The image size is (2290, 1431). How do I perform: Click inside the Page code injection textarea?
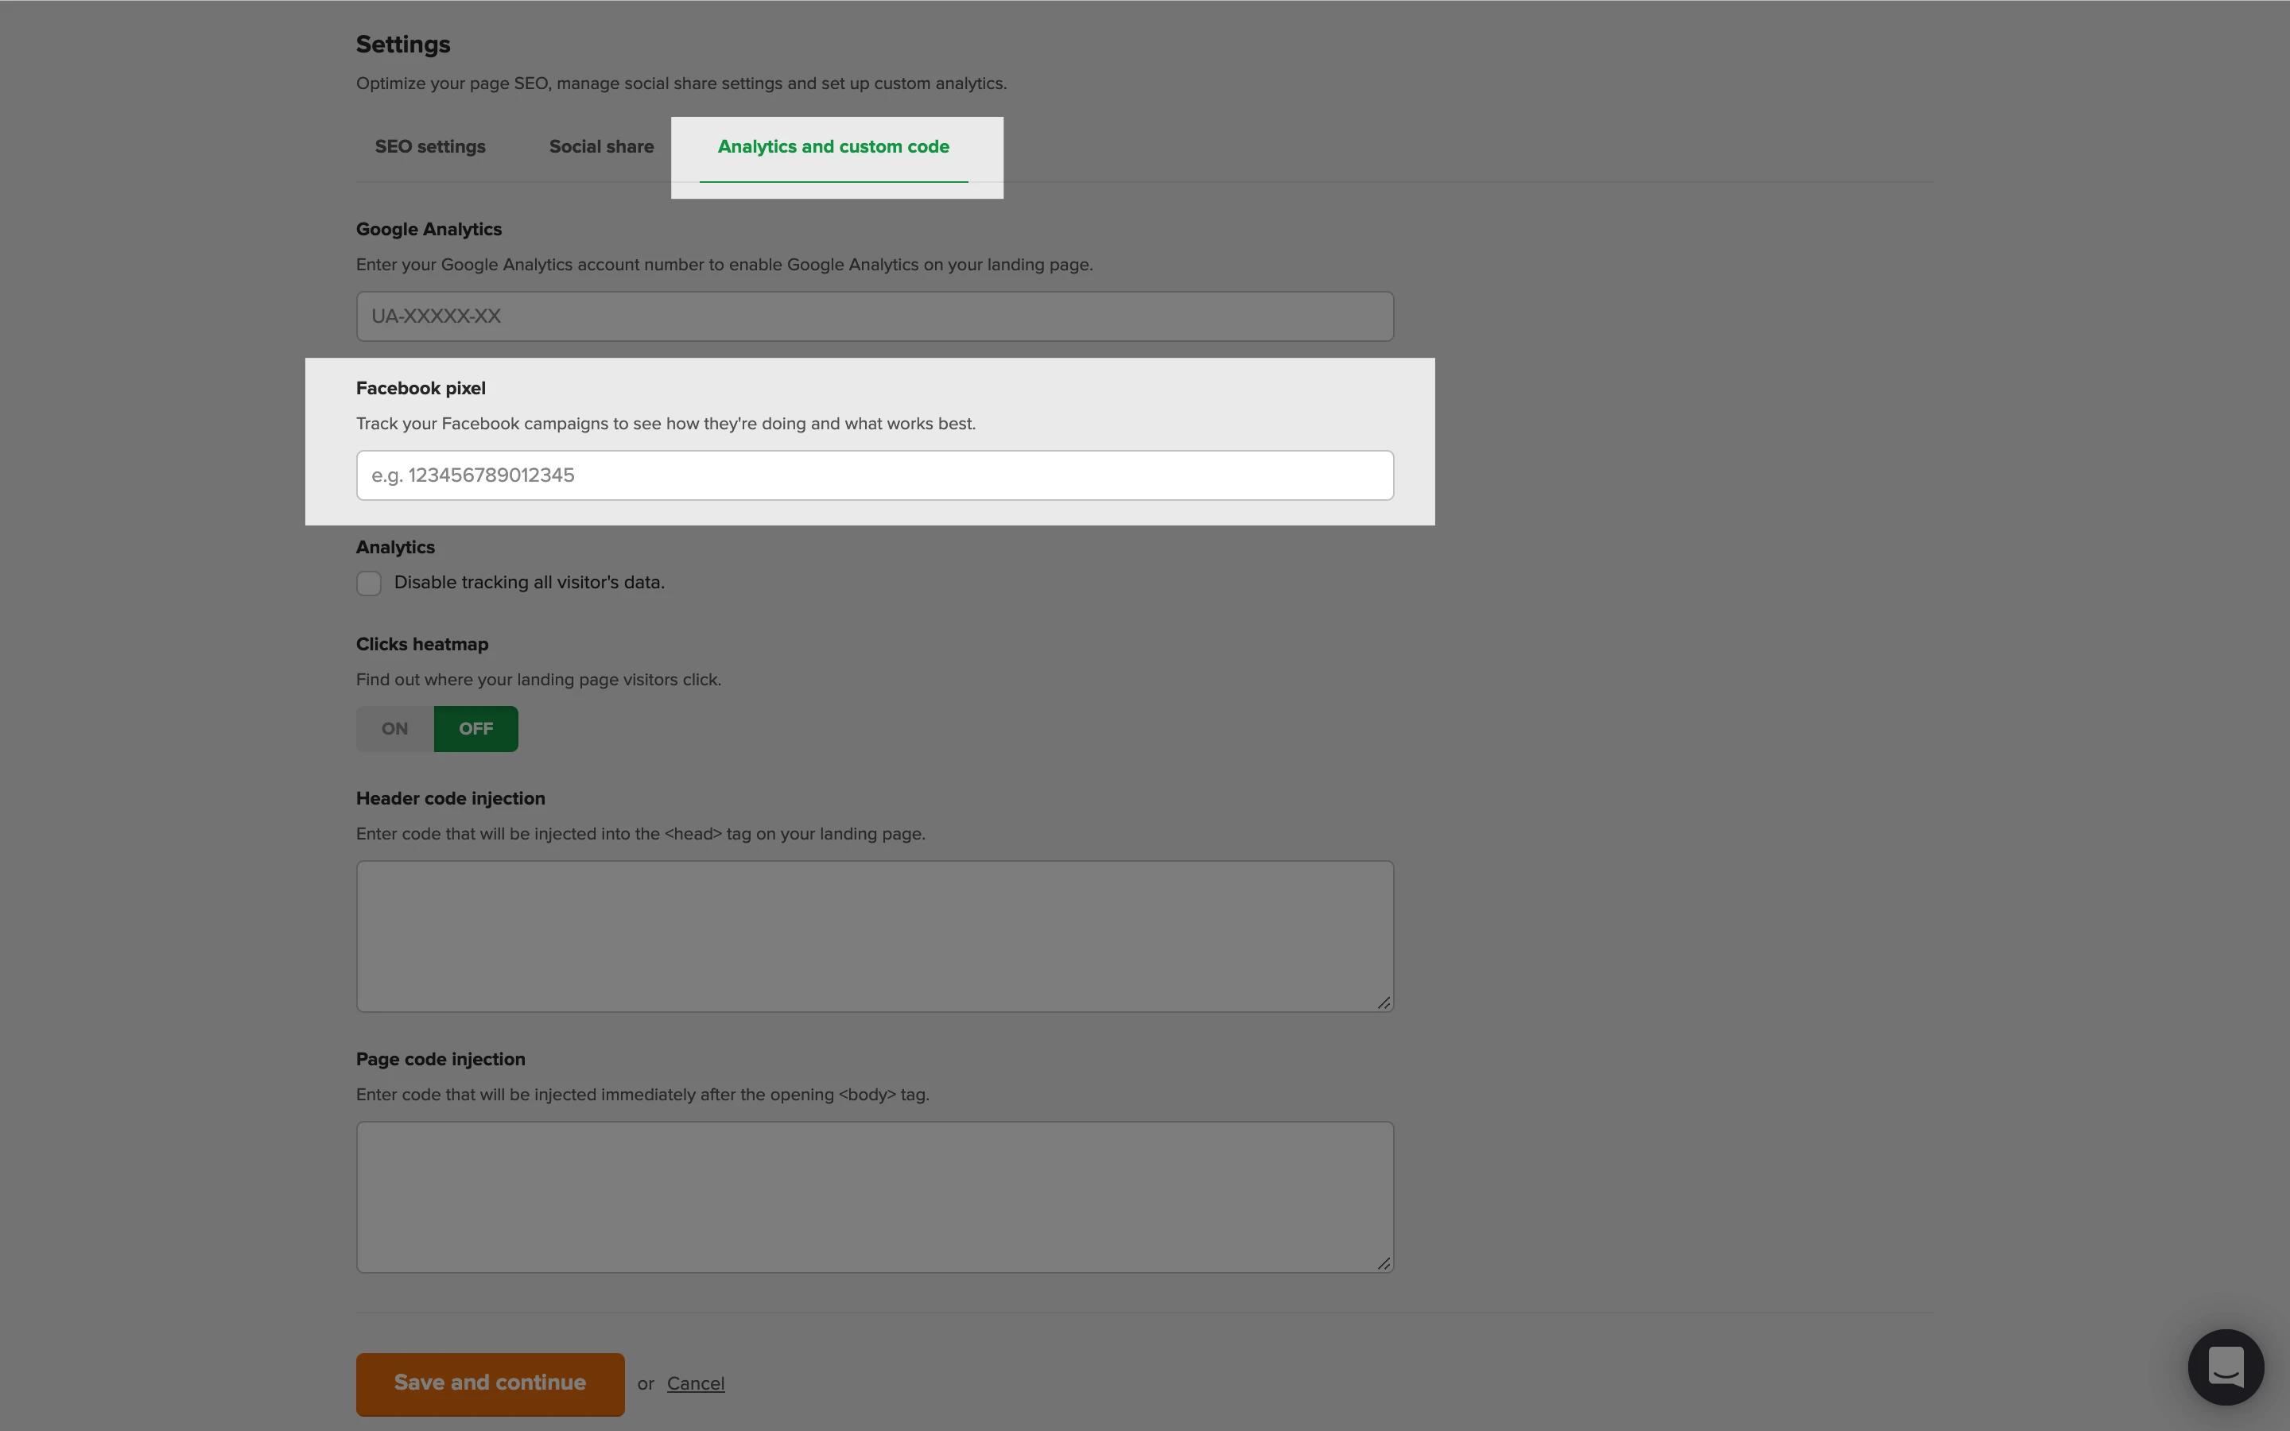873,1196
